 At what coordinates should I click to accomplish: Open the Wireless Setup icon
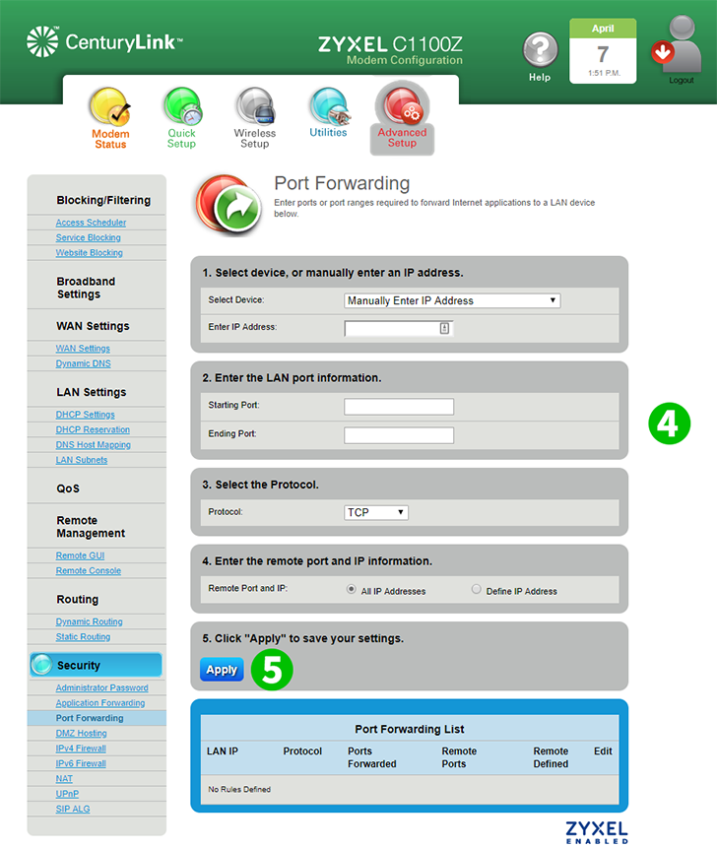tap(255, 106)
